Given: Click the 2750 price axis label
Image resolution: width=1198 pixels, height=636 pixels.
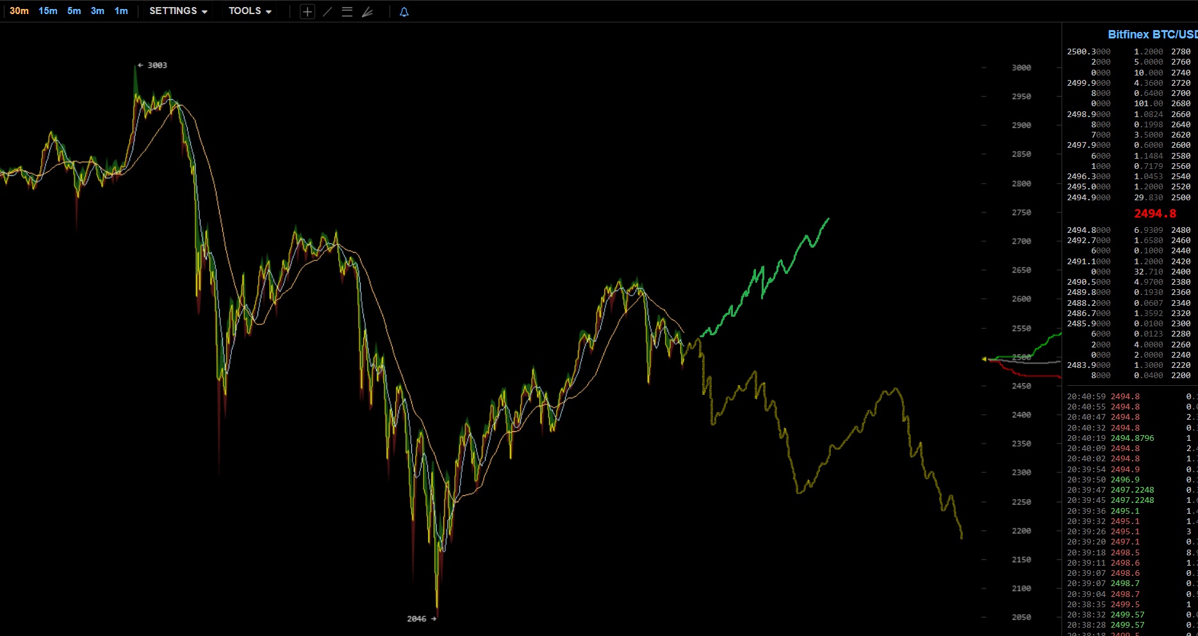Looking at the screenshot, I should [1021, 212].
